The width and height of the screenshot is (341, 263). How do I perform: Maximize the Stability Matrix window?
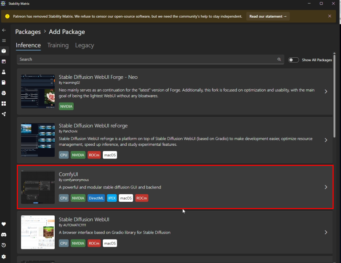tap(321, 4)
